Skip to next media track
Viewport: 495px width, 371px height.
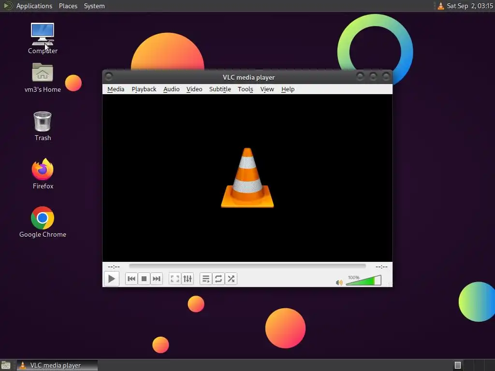[157, 279]
